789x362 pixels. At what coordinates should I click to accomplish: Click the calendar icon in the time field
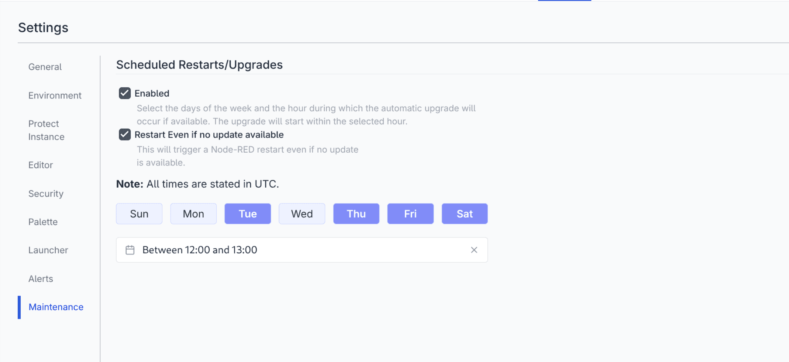point(130,250)
